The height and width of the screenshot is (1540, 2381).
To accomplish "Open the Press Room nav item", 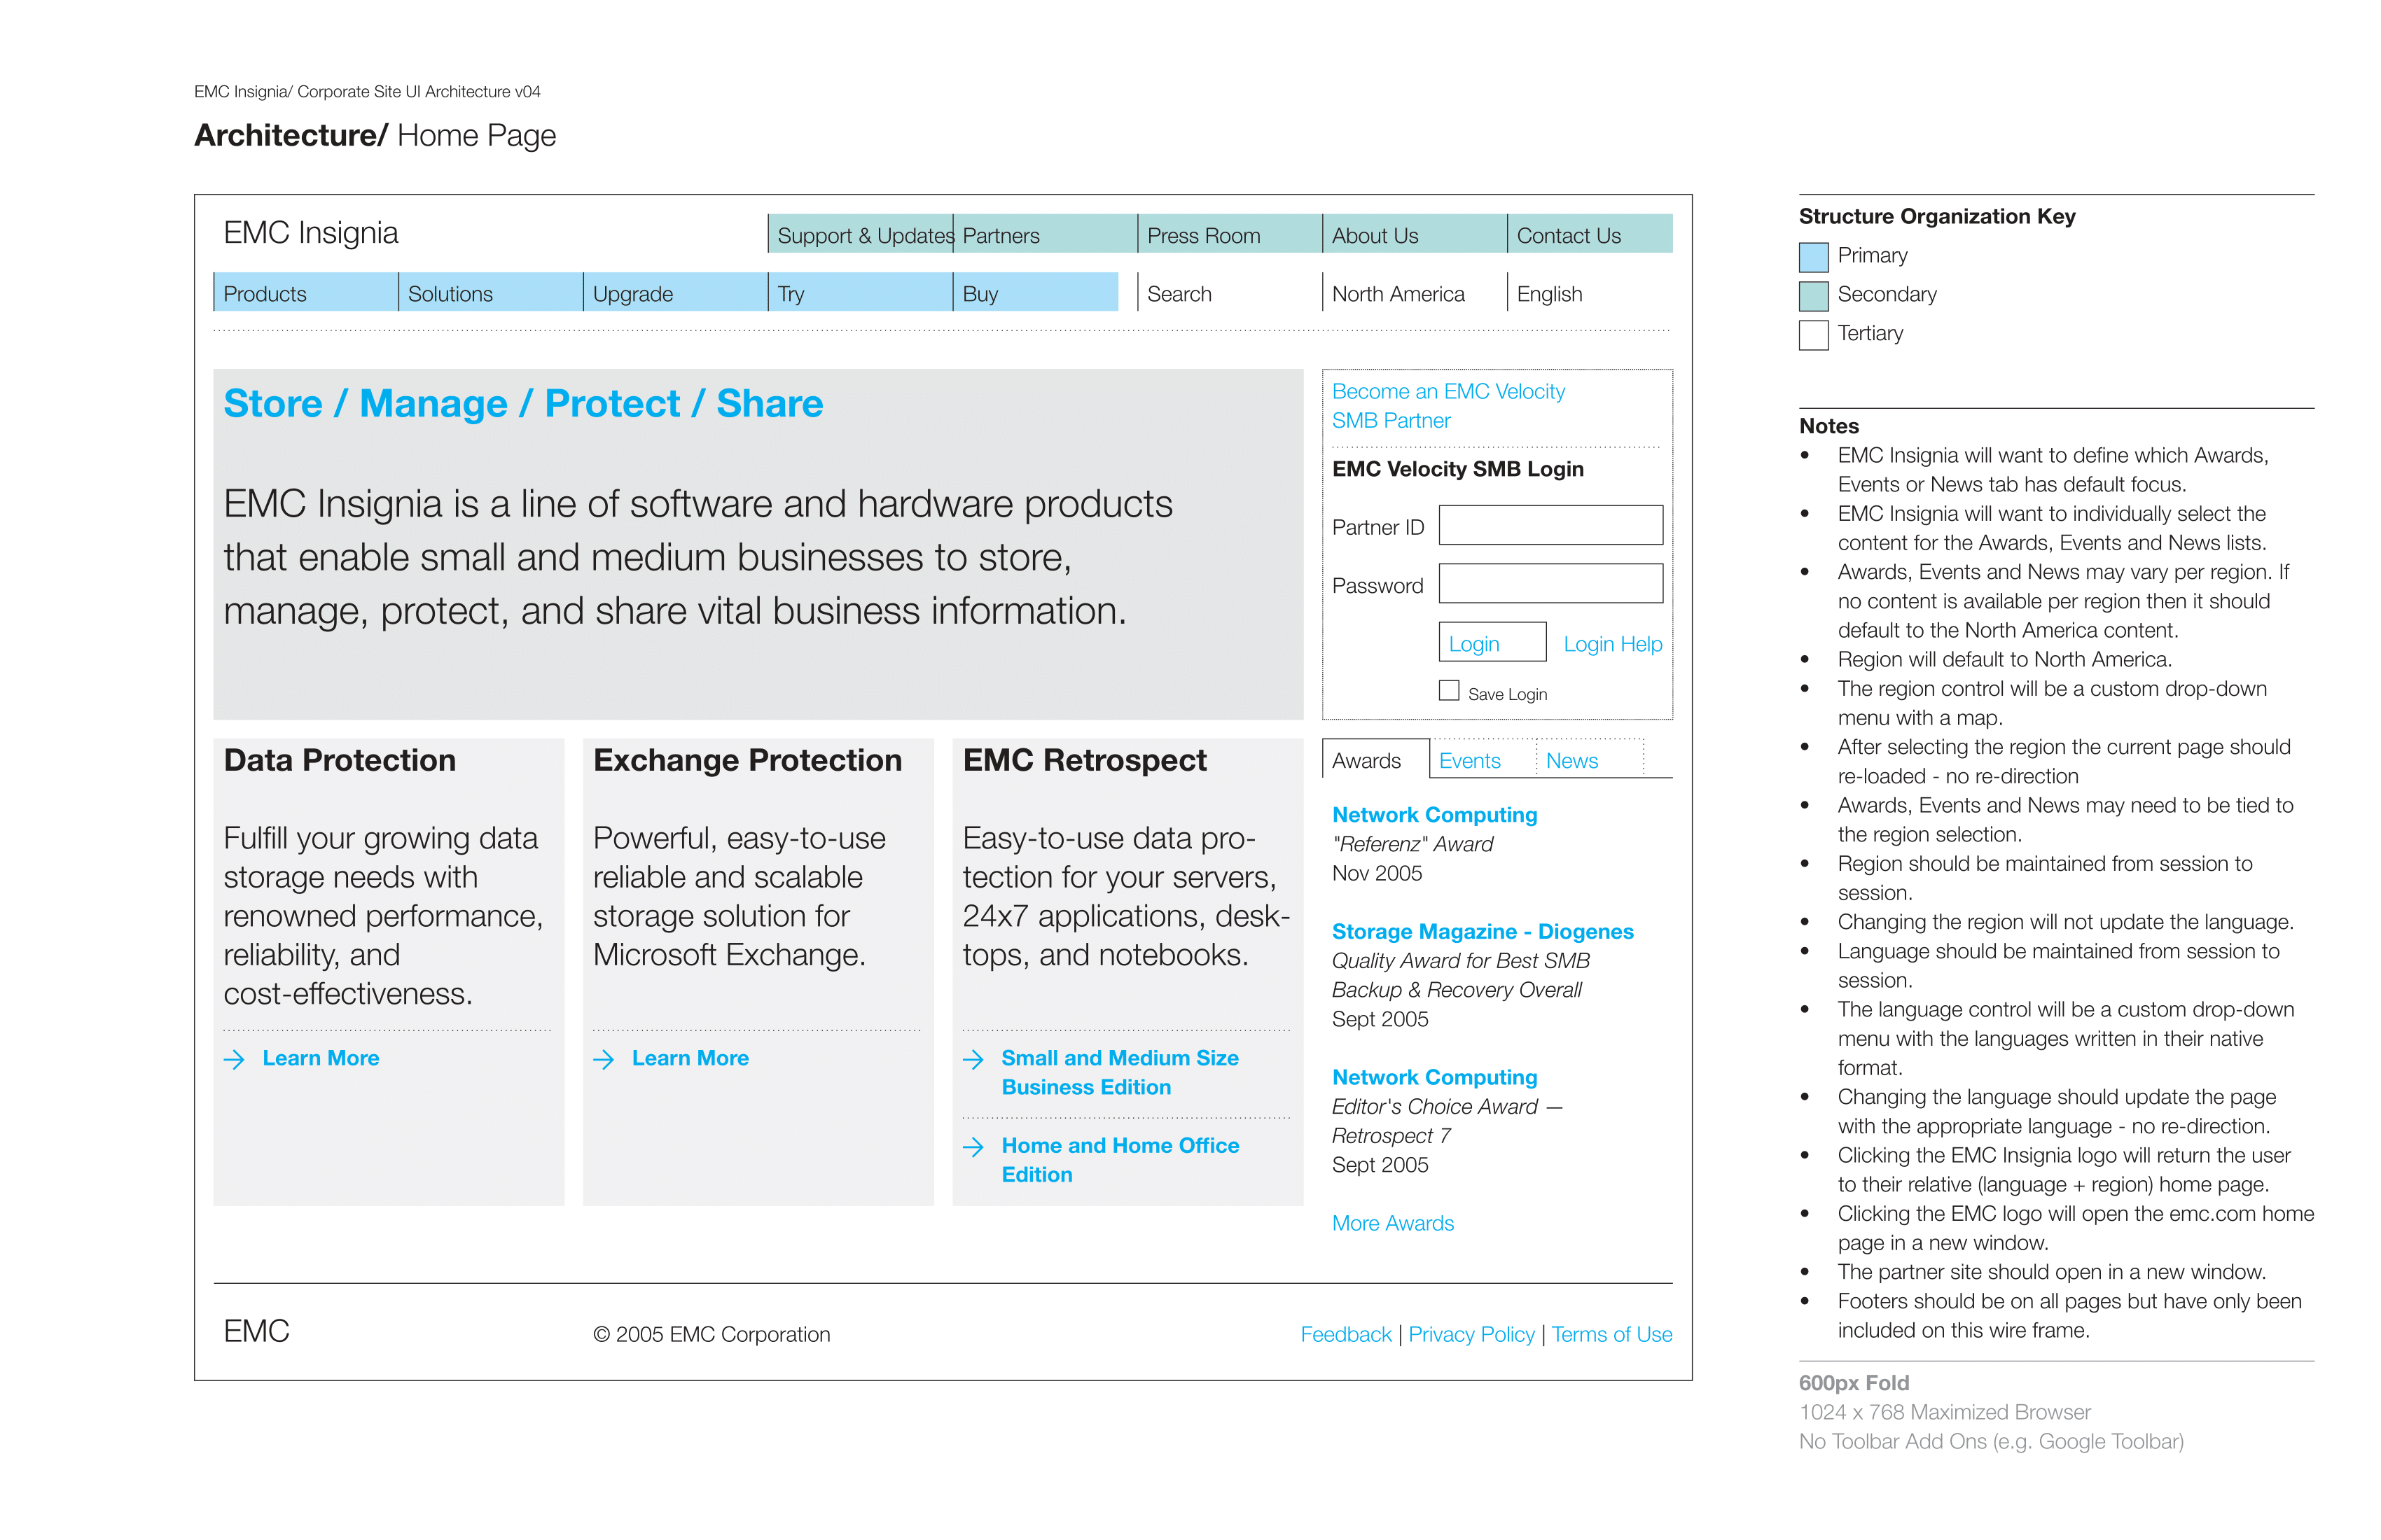I will coord(1230,234).
